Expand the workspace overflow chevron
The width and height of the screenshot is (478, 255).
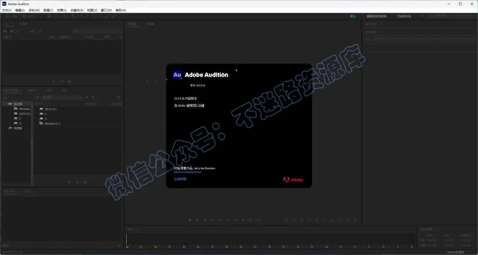click(x=423, y=16)
